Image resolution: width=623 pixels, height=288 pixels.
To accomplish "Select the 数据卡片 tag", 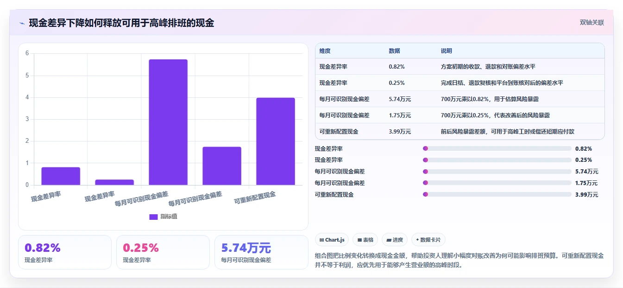I will click(x=428, y=240).
